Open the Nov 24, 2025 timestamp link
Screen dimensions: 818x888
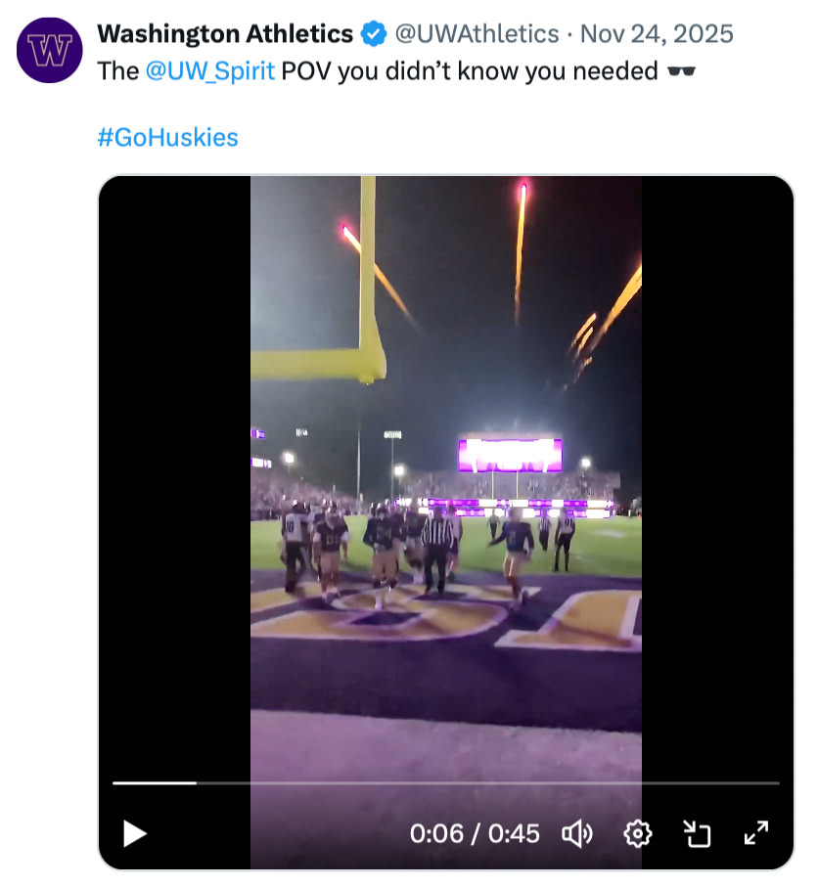coord(657,34)
